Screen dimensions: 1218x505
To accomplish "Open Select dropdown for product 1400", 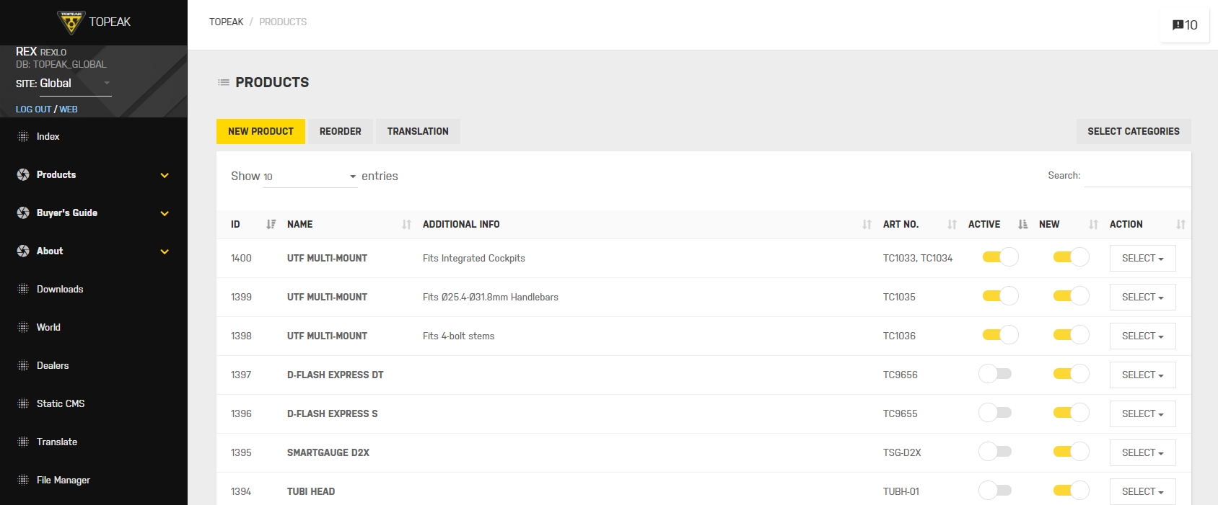I will click(x=1142, y=258).
